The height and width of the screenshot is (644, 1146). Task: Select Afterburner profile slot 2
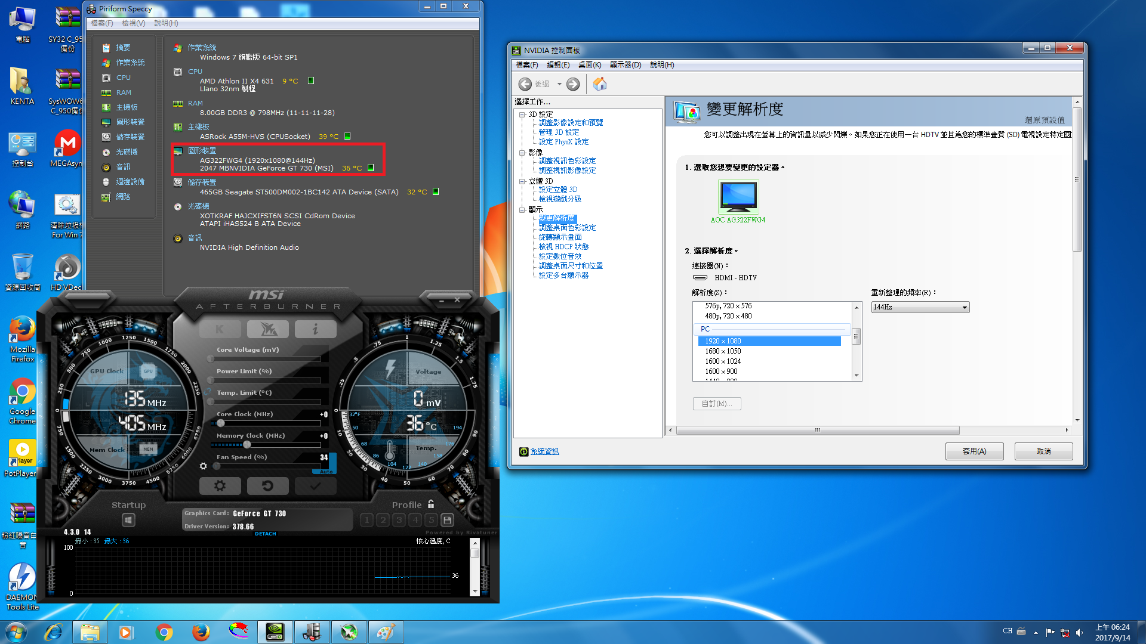383,520
